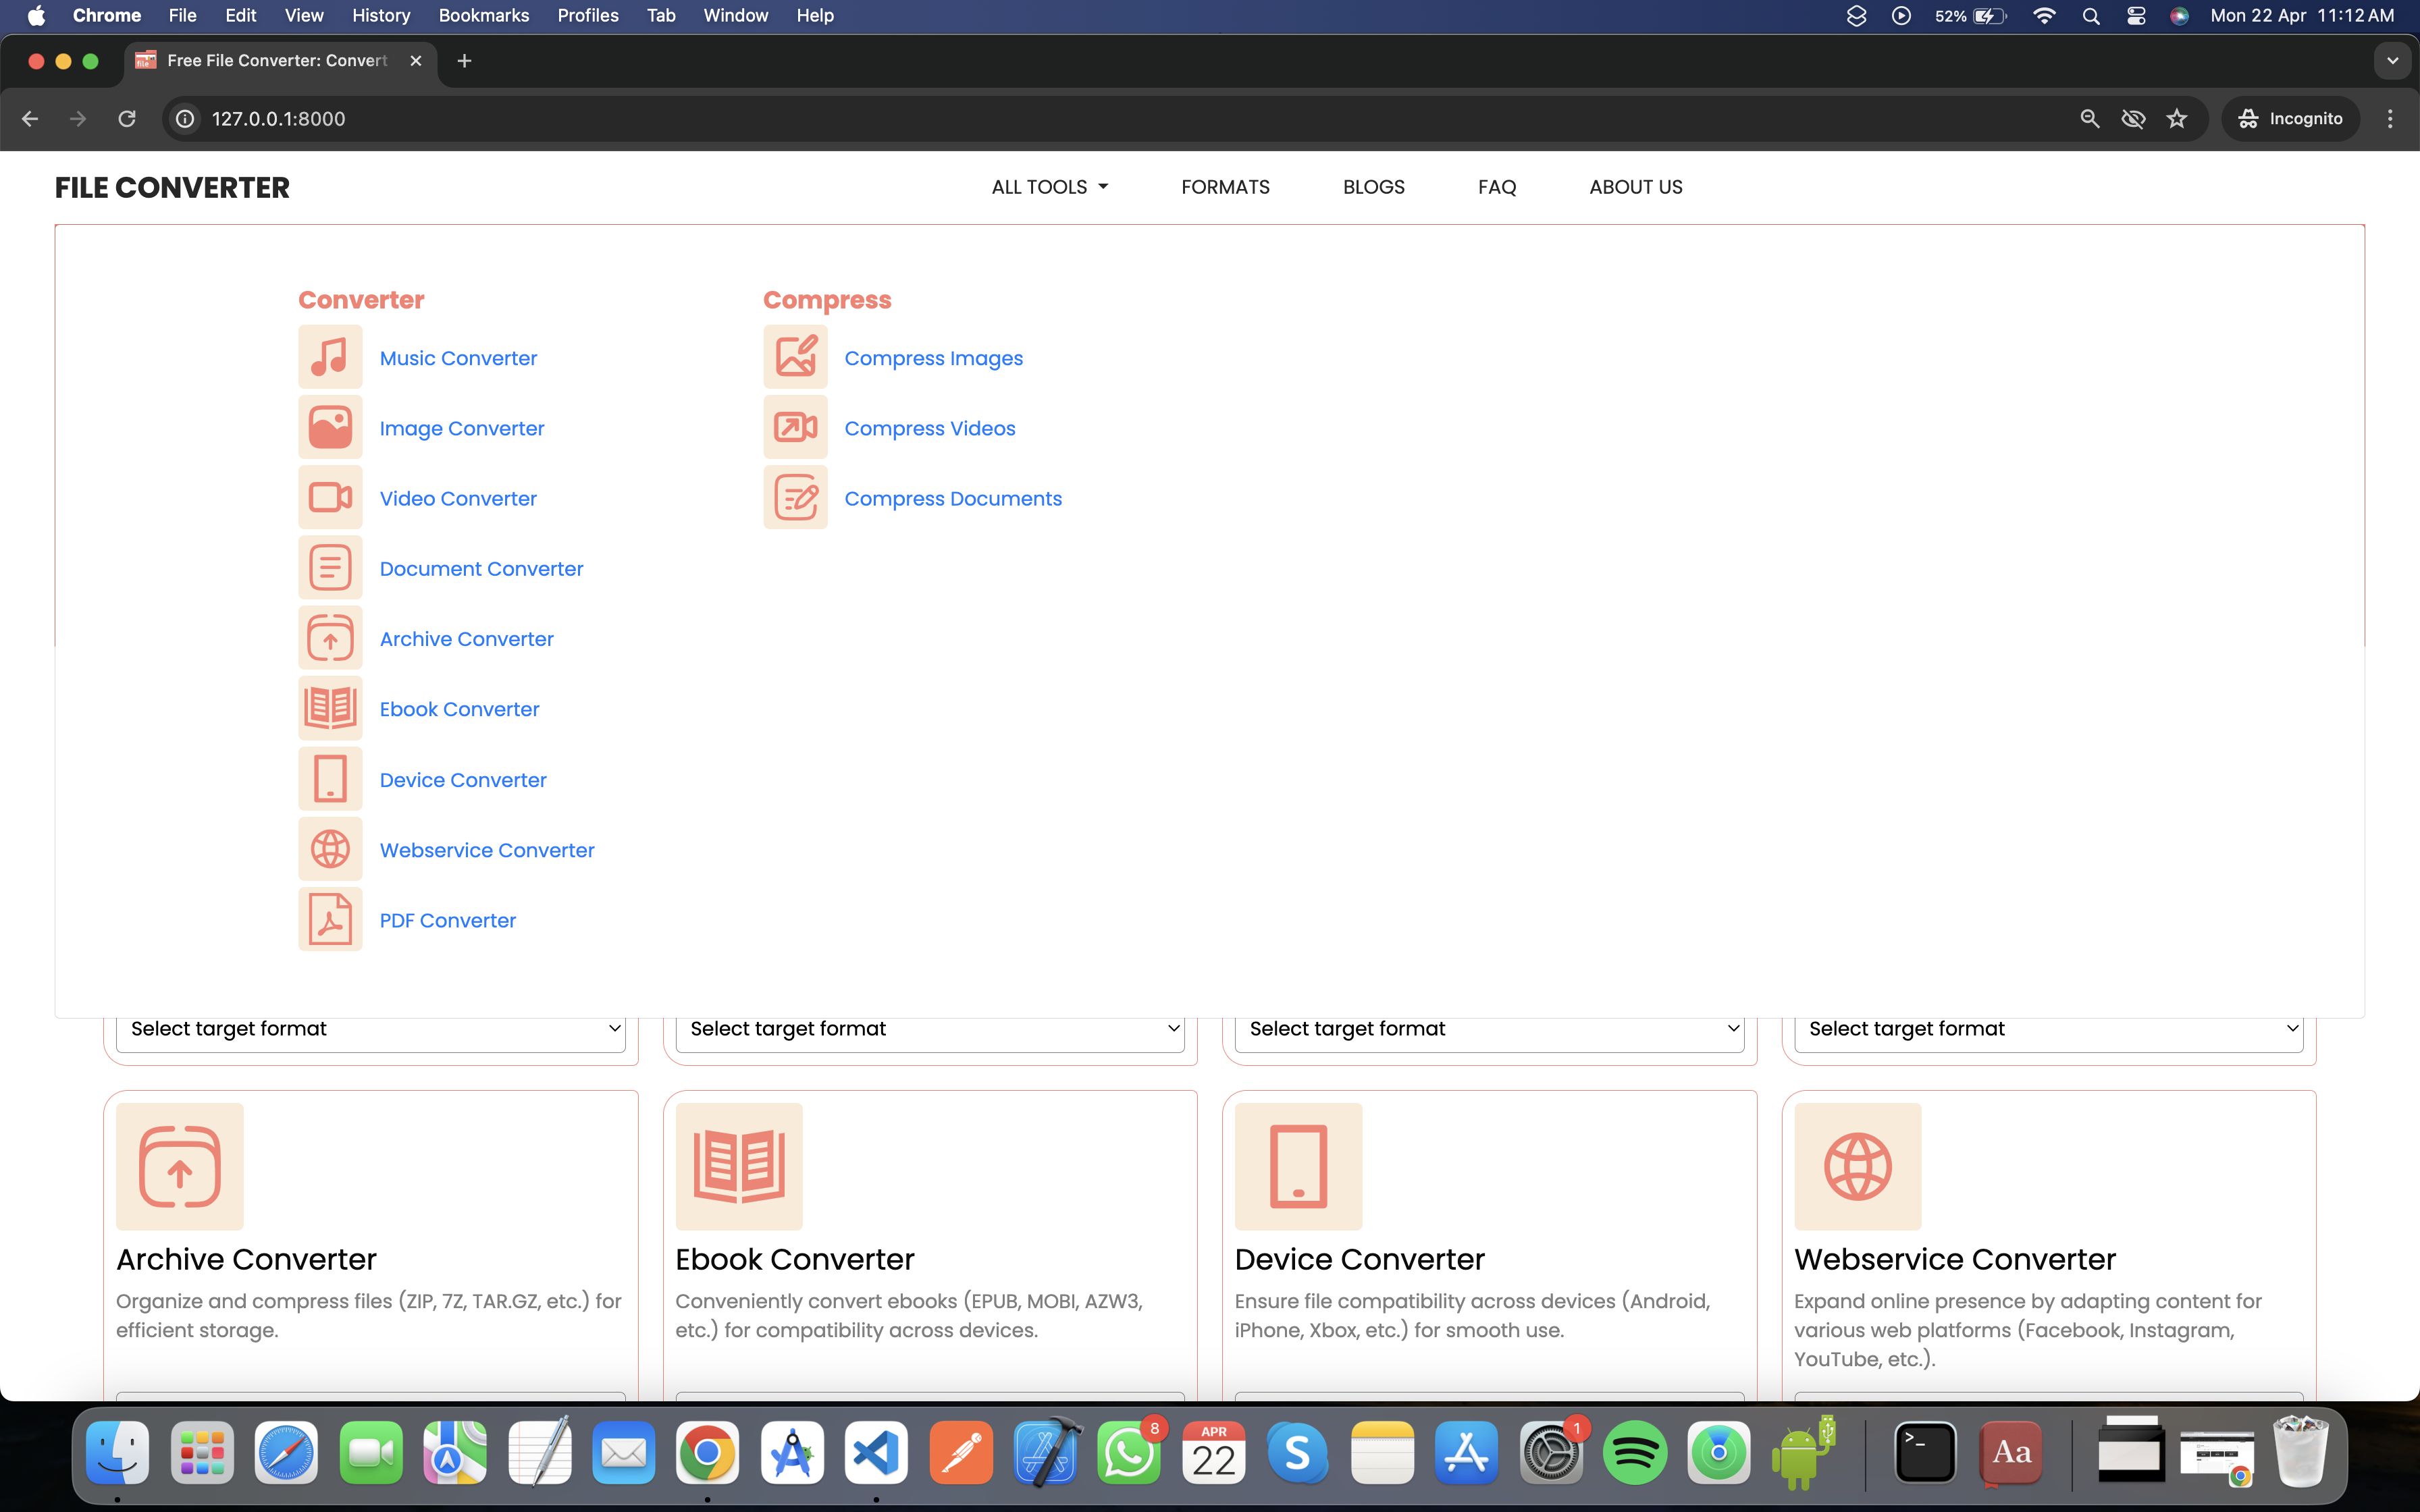Click the Music Converter note icon

(330, 357)
